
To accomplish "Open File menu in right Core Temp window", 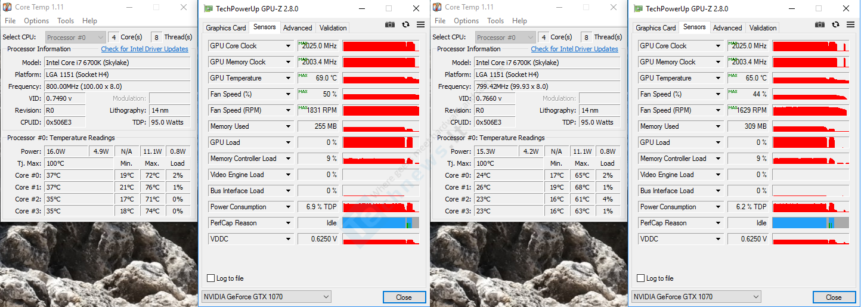I will 440,21.
